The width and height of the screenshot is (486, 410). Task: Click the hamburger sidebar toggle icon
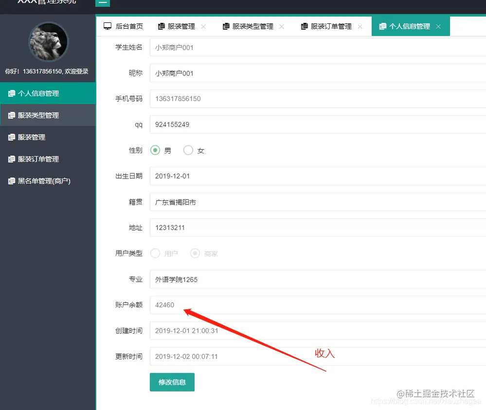click(102, 3)
